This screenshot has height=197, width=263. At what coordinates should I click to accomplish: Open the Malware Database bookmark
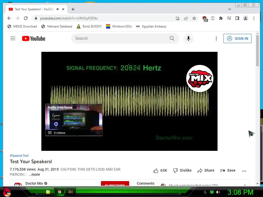tap(57, 26)
